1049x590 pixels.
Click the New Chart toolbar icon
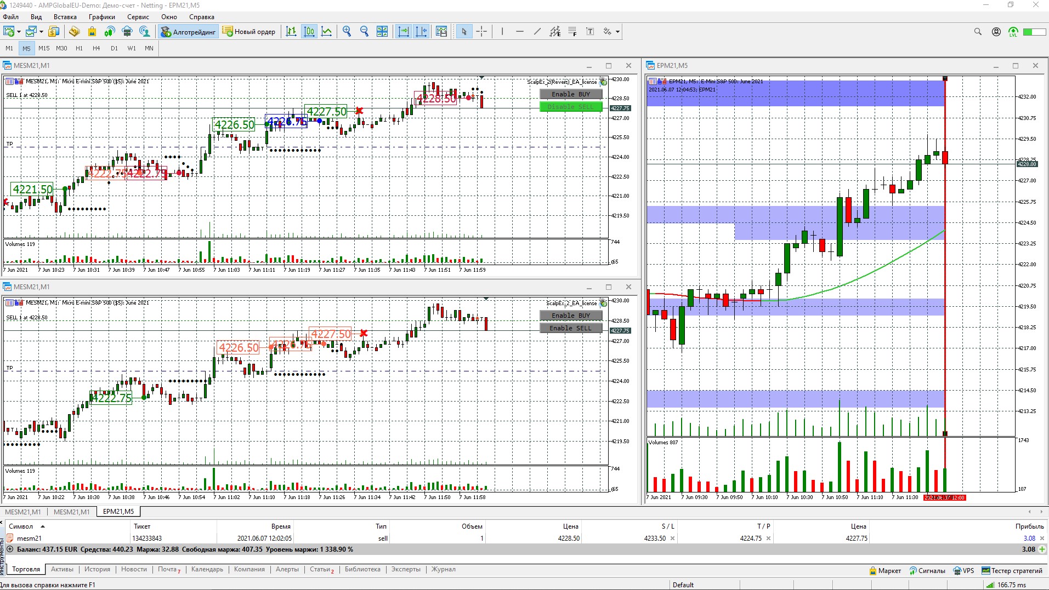(9, 32)
